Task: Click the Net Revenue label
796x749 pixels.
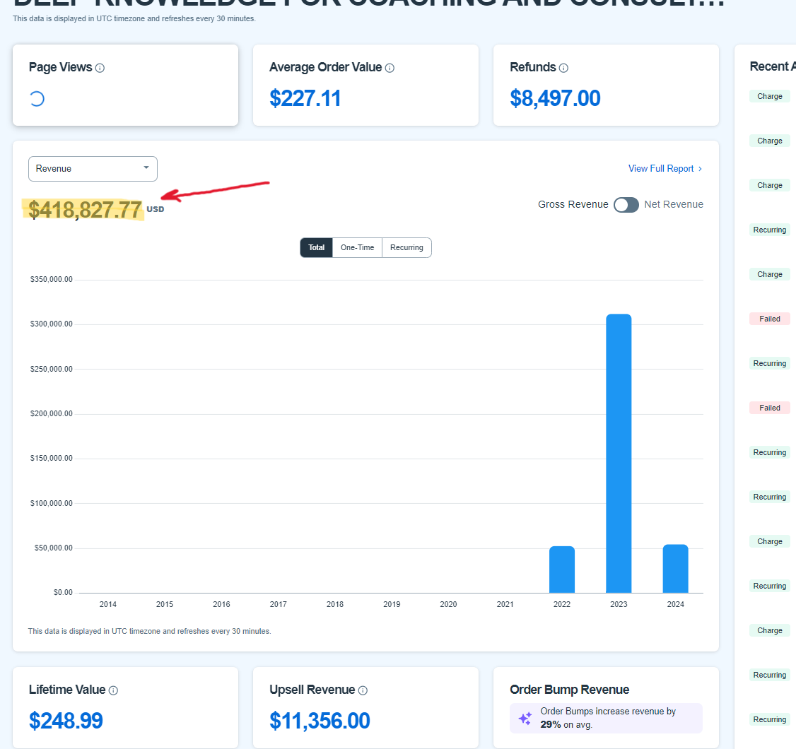Action: [674, 204]
